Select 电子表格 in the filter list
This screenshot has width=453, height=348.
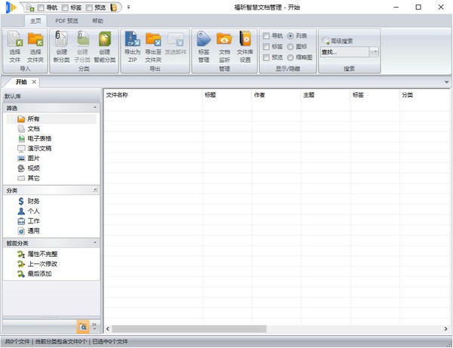tap(39, 138)
